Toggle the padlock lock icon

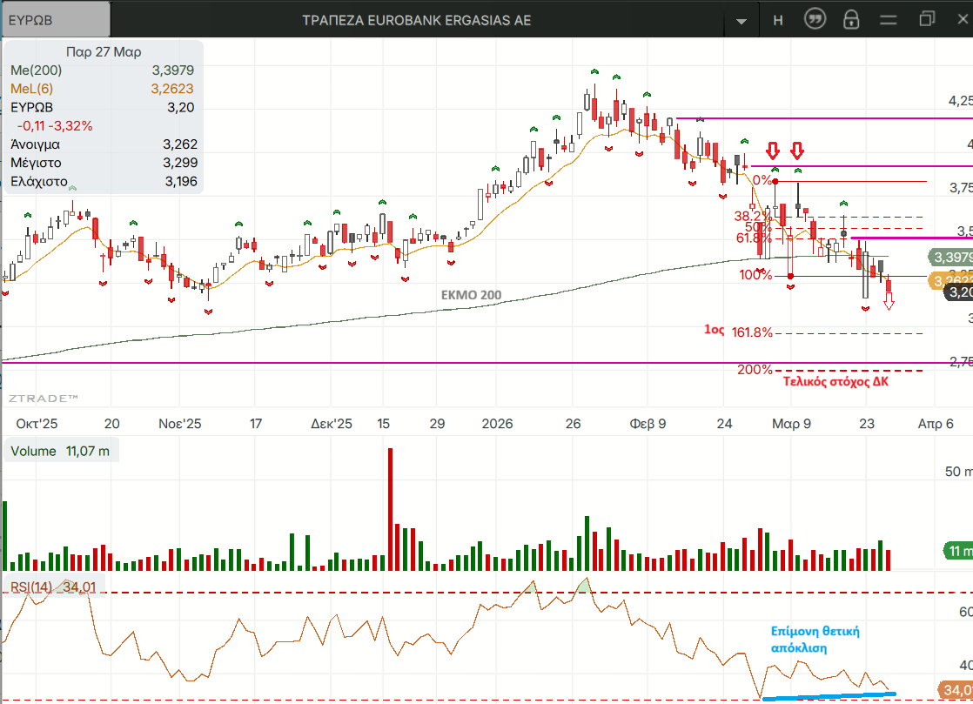coord(851,20)
